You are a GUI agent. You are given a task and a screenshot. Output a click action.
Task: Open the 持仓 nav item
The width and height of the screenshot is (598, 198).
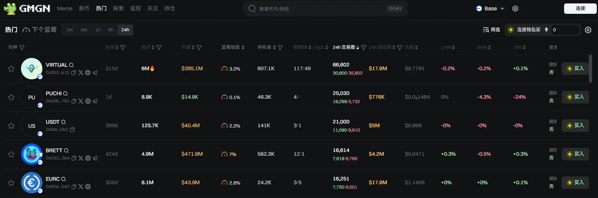click(x=170, y=8)
